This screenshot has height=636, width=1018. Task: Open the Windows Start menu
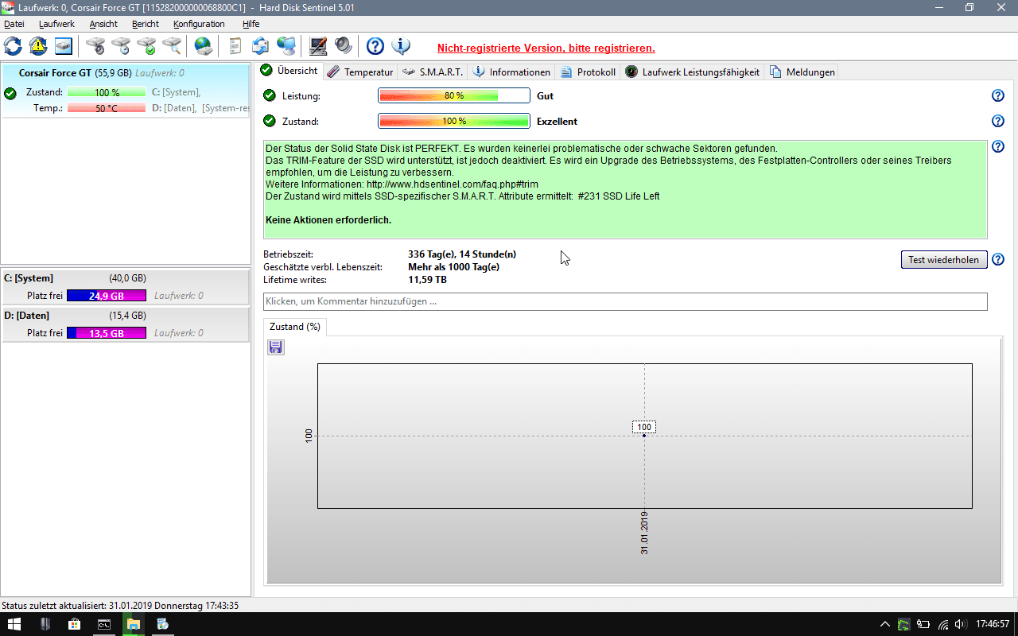pos(14,624)
